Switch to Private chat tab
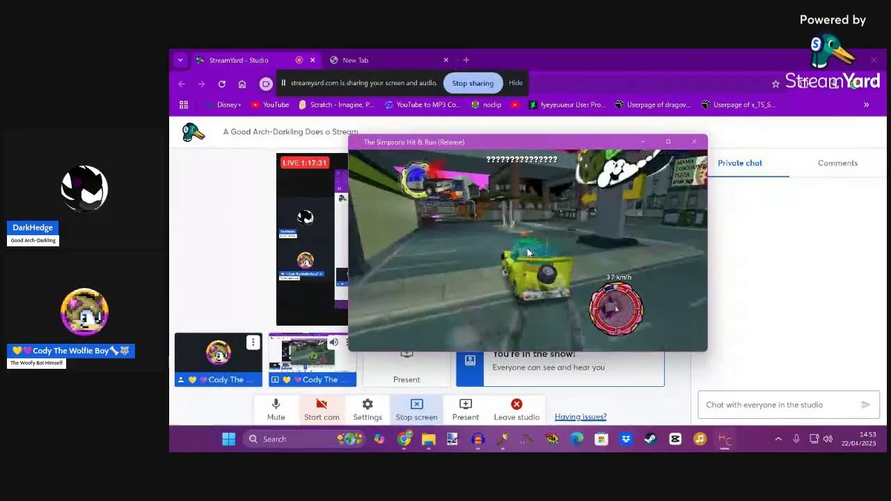Image resolution: width=891 pixels, height=501 pixels. click(740, 163)
